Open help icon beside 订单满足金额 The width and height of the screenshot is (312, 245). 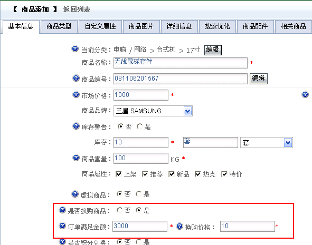click(62, 226)
